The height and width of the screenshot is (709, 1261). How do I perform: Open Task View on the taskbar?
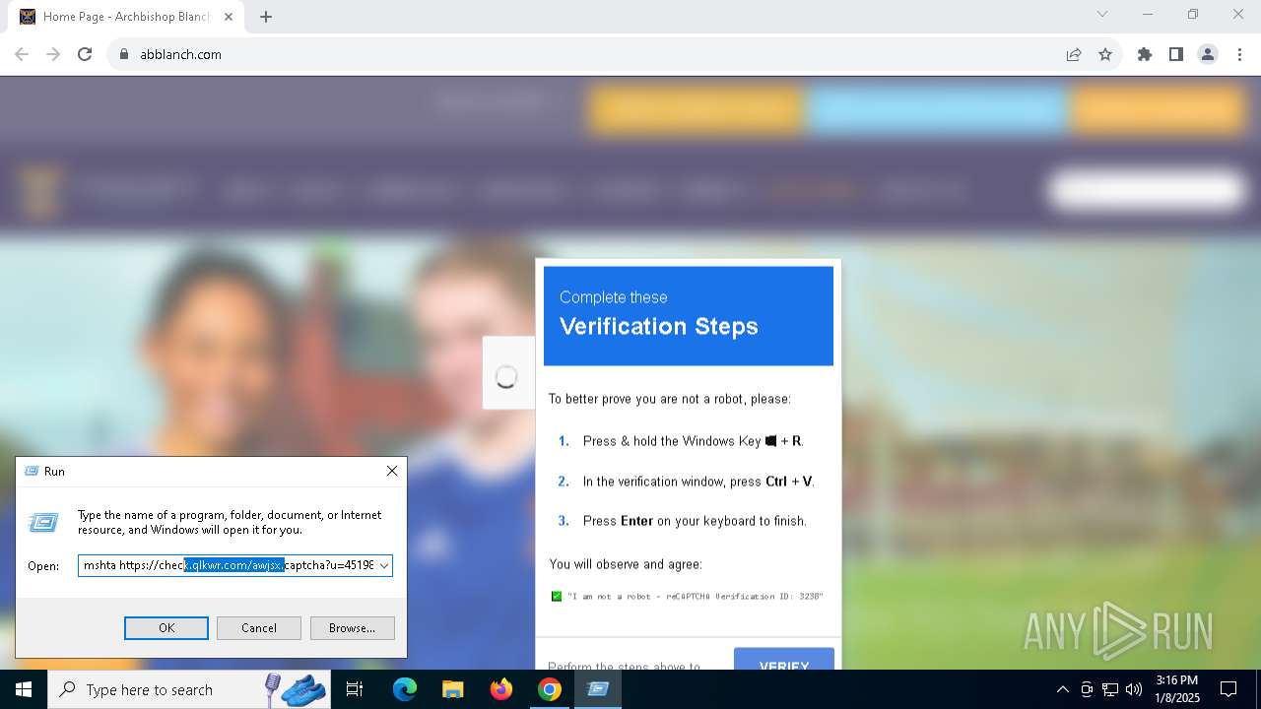355,689
